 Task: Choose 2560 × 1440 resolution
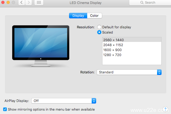(132, 40)
